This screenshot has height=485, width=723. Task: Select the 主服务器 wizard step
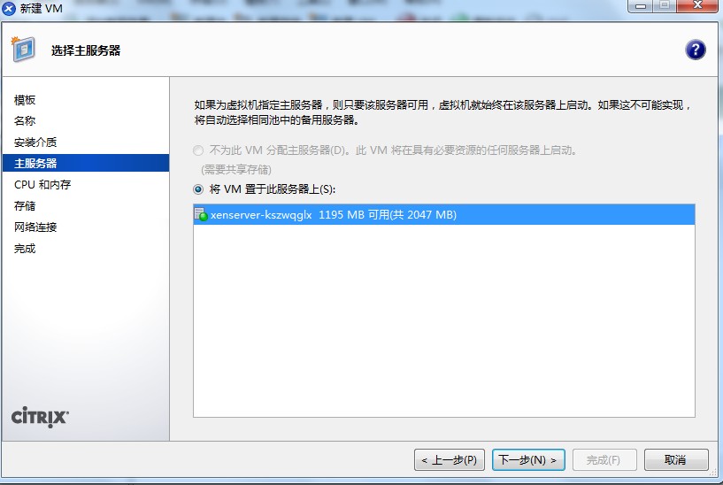point(86,163)
